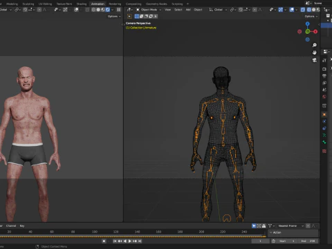
Task: Add a new workspace with the plus button
Action: coord(187,4)
